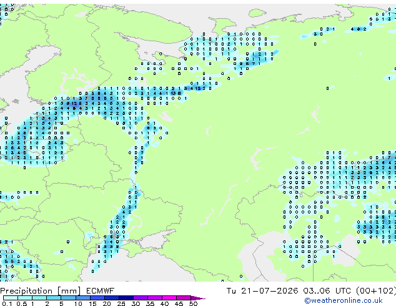Pick the 10–15 mm legend color box

coord(83,298)
